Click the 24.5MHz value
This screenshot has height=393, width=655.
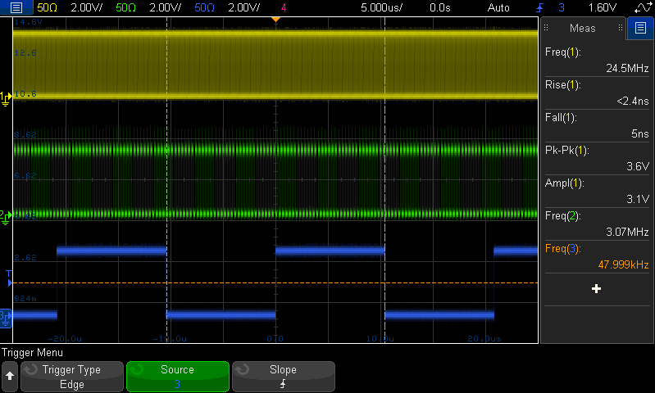click(627, 69)
